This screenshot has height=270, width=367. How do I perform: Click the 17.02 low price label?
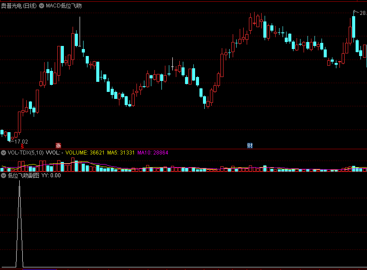(x=21, y=142)
